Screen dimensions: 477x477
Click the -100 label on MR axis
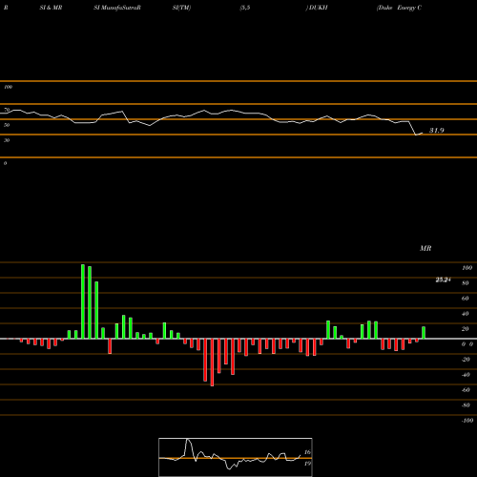tap(467, 421)
